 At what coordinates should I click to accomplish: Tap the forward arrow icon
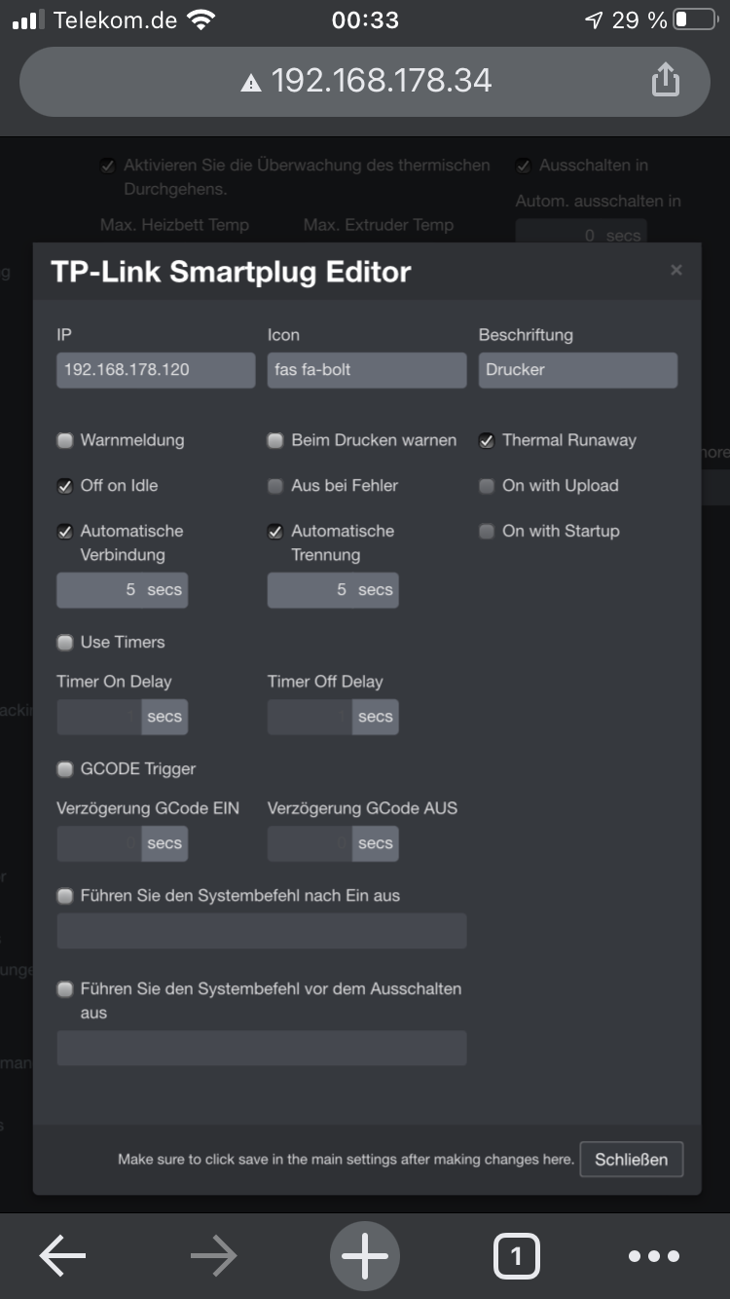click(x=214, y=1256)
